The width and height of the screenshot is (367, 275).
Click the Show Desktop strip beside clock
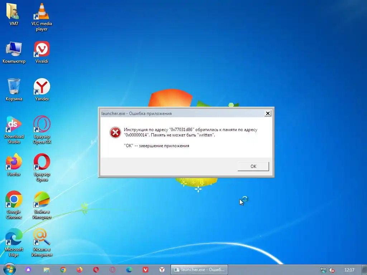[x=364, y=270]
